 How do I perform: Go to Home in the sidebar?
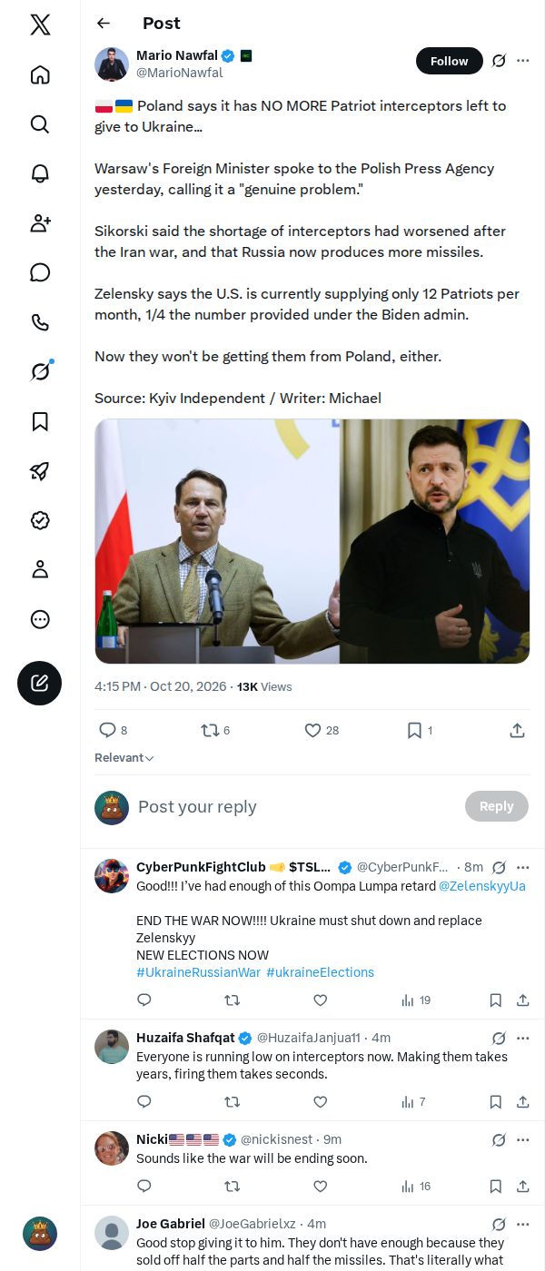pyautogui.click(x=40, y=74)
